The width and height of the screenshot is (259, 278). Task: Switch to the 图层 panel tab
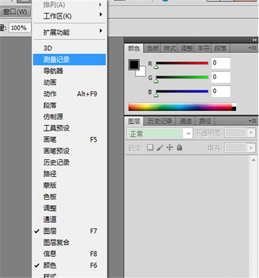coord(134,121)
